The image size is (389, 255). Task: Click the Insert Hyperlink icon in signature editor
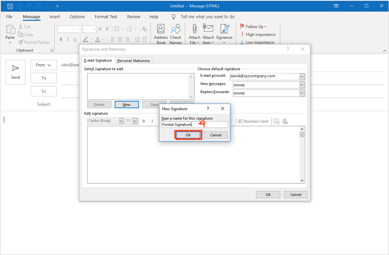285,121
